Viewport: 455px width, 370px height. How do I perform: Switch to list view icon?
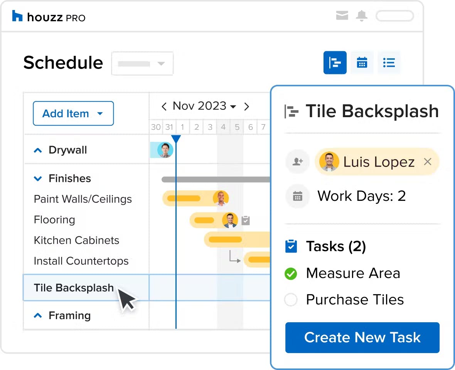[x=389, y=63]
